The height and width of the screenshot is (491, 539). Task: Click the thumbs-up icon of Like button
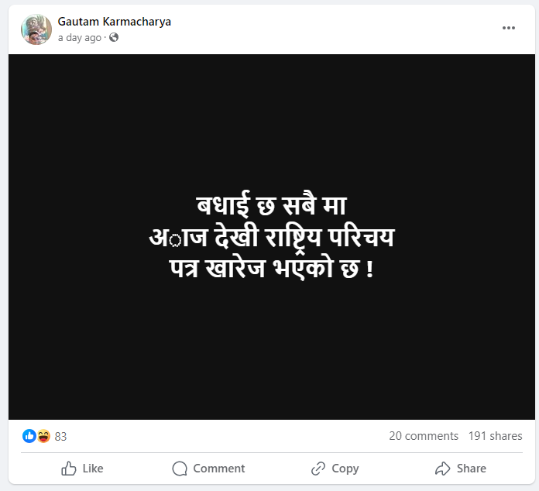[69, 469]
